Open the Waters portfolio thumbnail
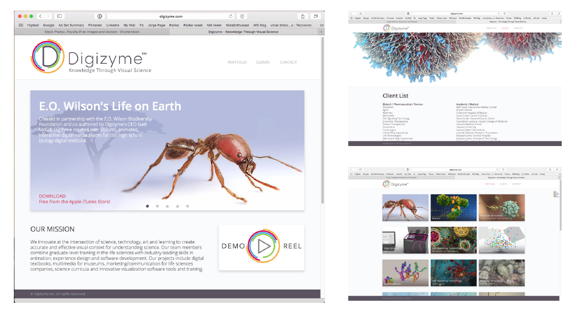Viewport: 576px width, 313px height. [453, 208]
